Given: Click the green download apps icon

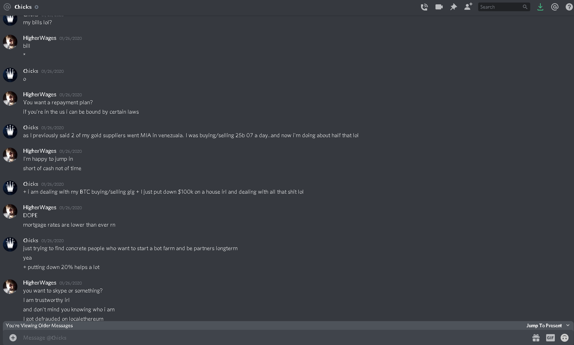Looking at the screenshot, I should click(540, 7).
